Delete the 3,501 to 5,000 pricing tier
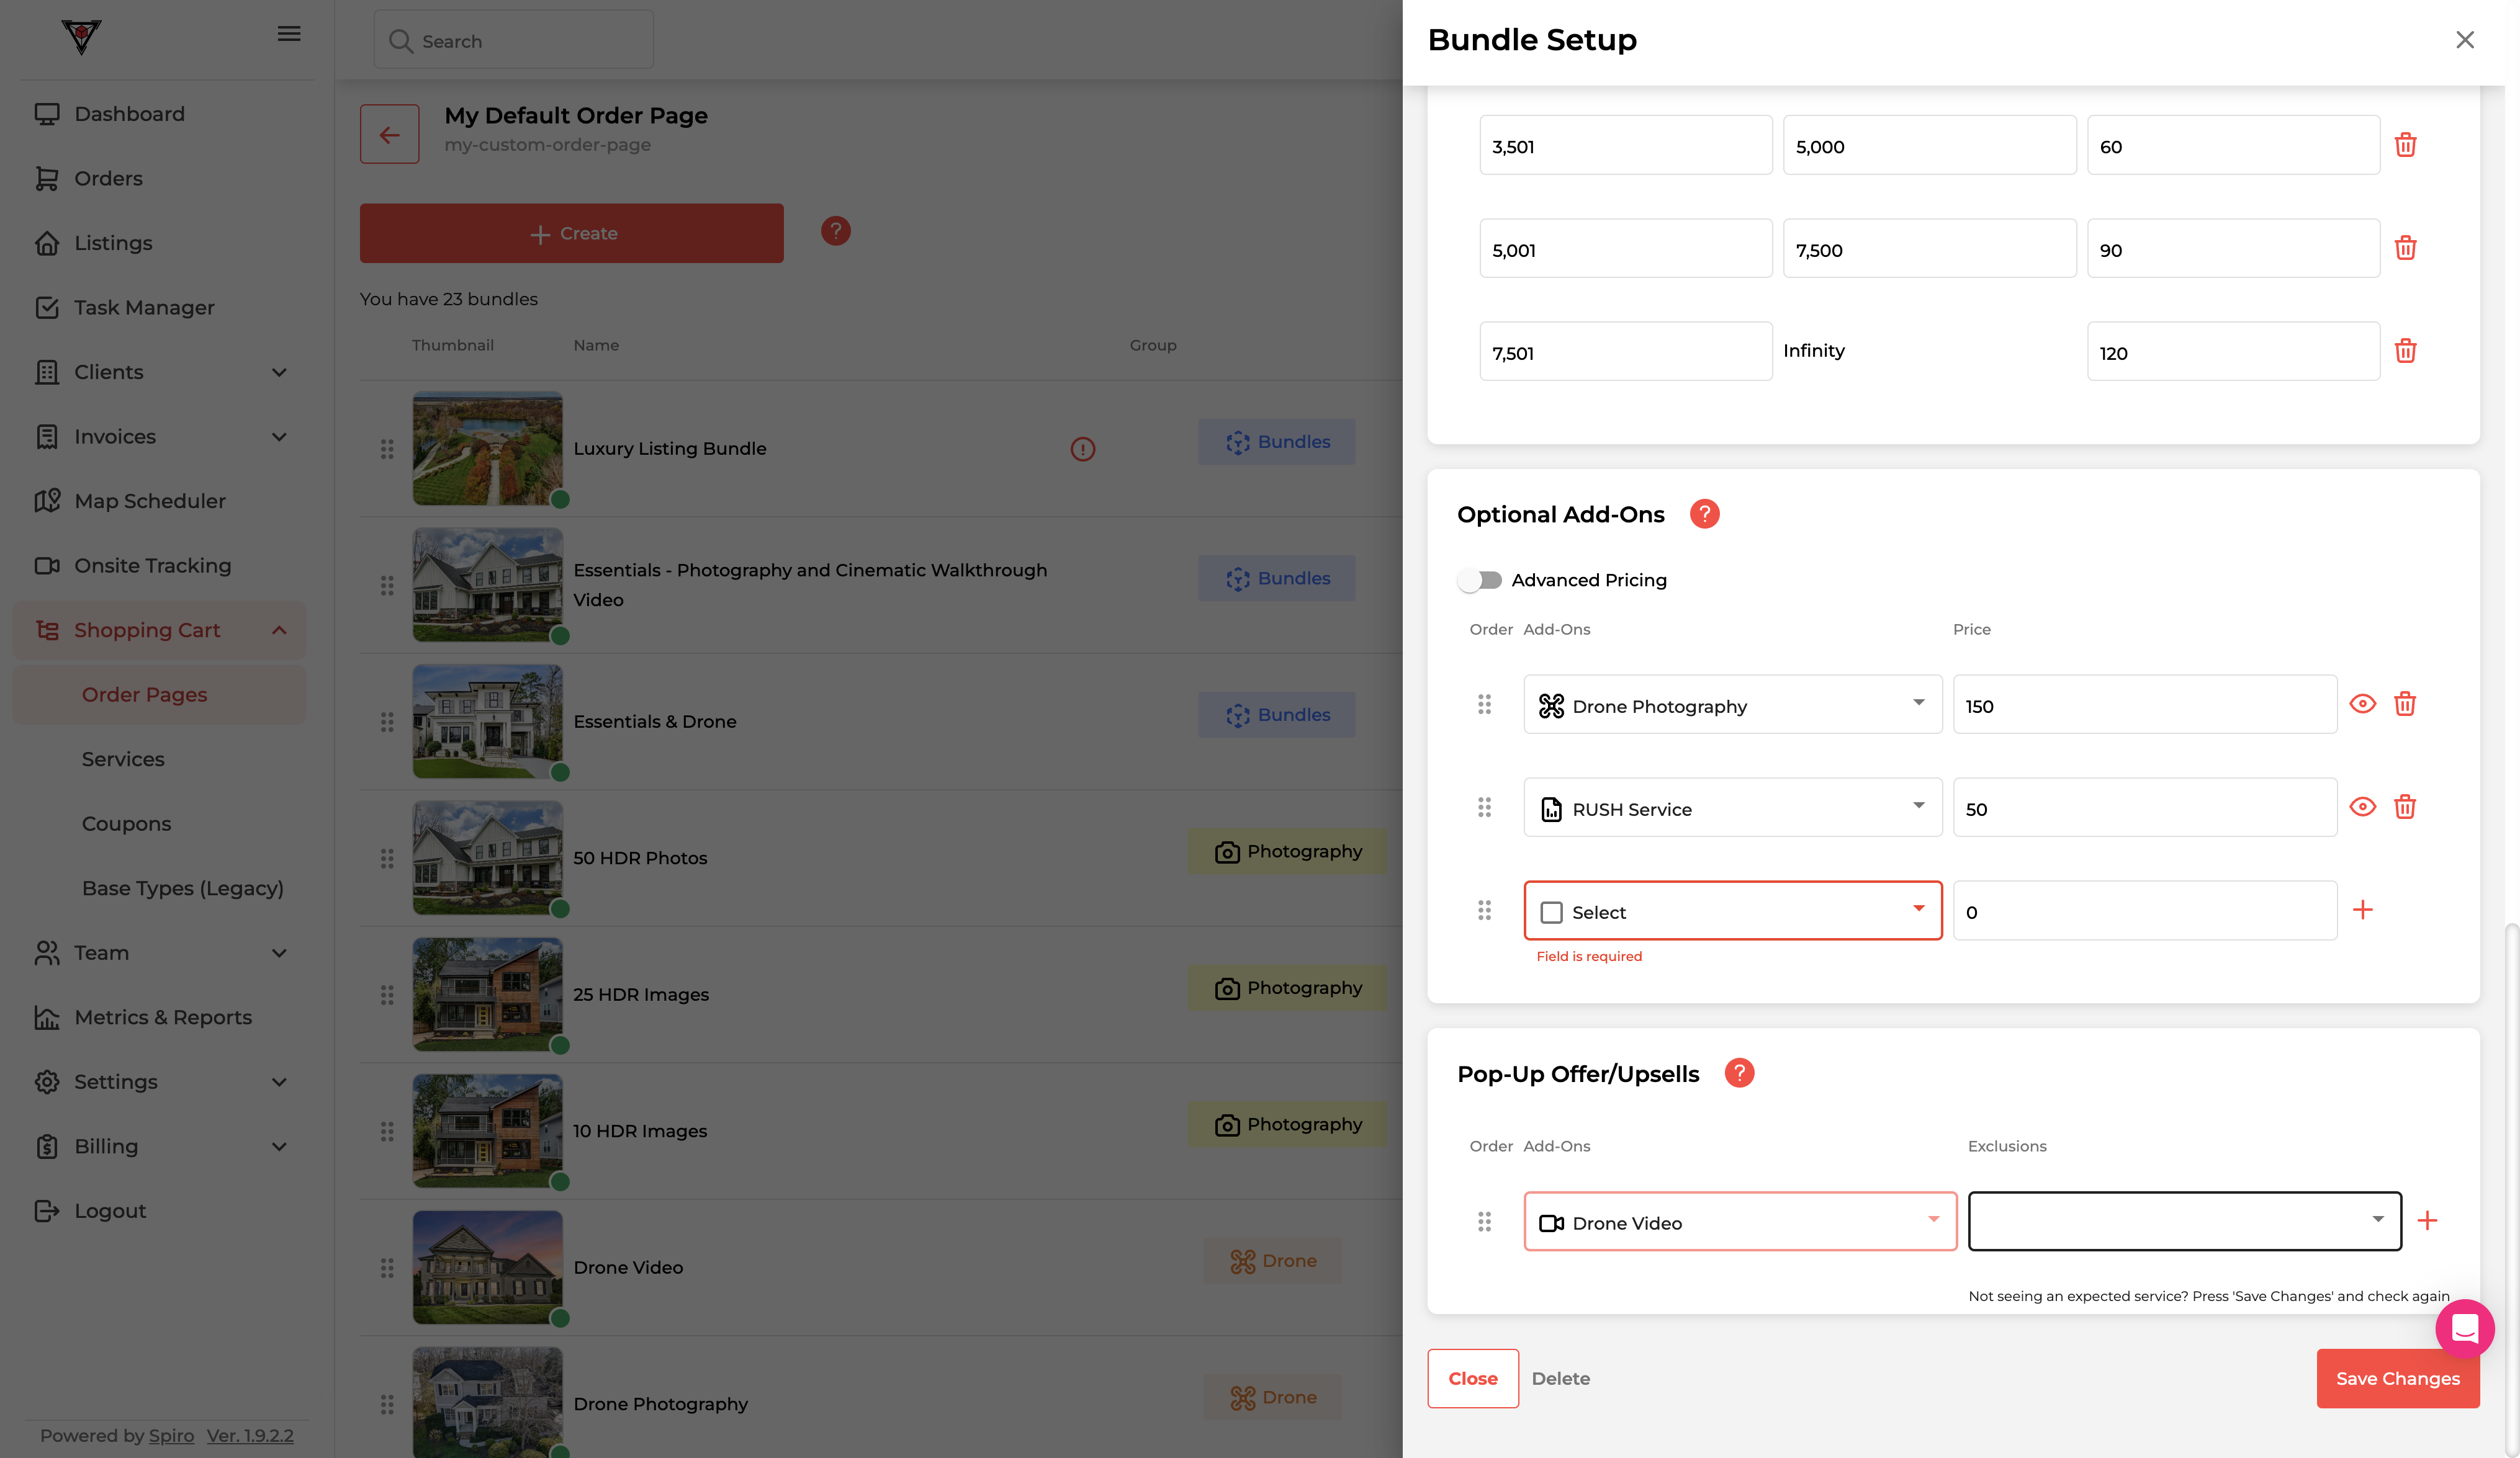 tap(2405, 145)
